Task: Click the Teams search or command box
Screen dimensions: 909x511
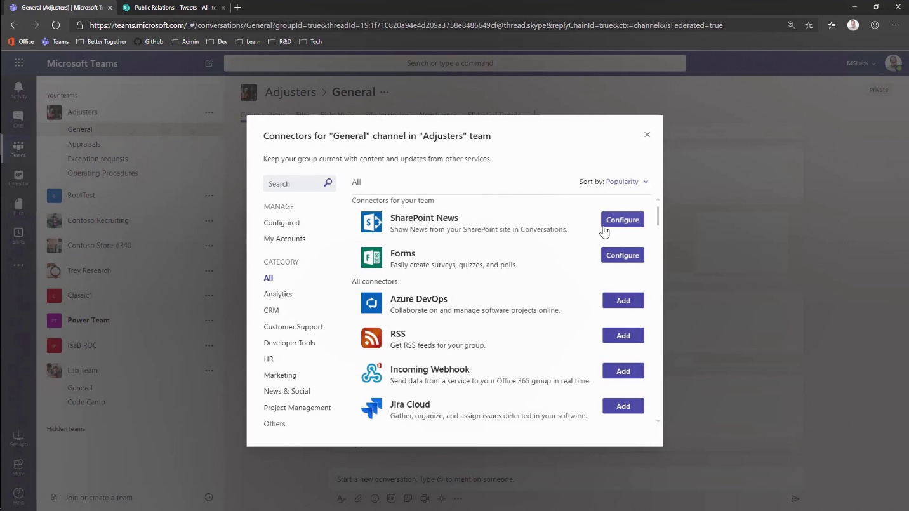Action: point(455,63)
